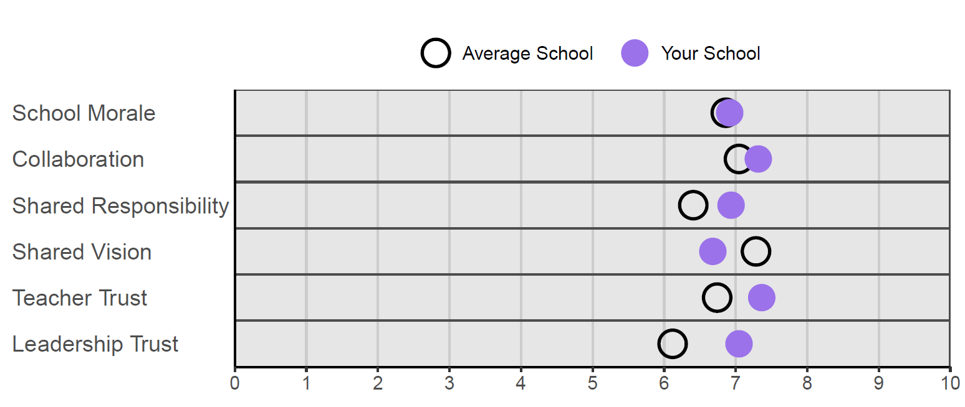Click the Average School legend circle

click(x=436, y=53)
